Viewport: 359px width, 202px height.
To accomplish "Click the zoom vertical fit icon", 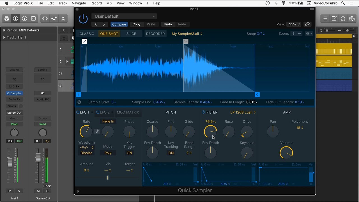I will click(293, 33).
